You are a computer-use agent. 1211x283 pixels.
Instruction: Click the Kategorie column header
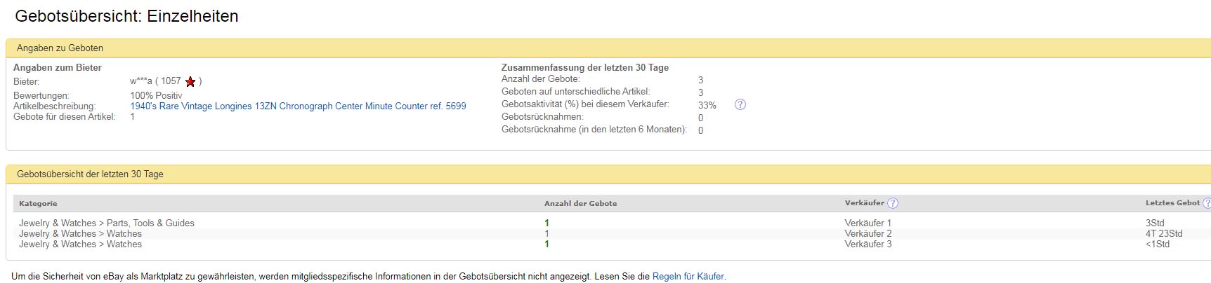[x=38, y=203]
